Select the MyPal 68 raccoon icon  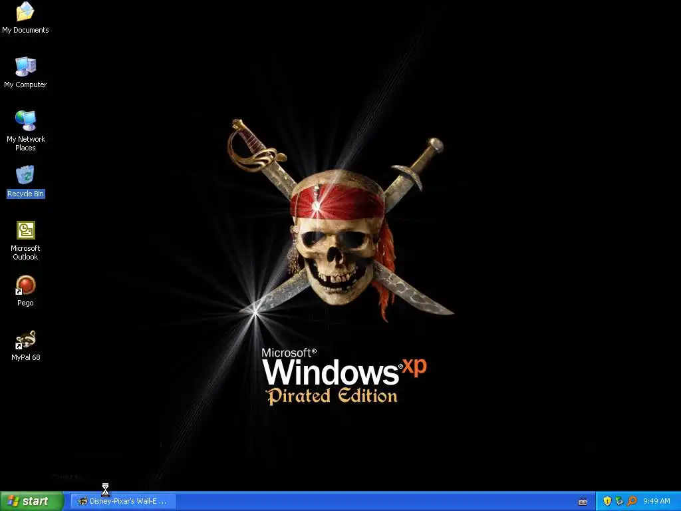click(x=25, y=340)
